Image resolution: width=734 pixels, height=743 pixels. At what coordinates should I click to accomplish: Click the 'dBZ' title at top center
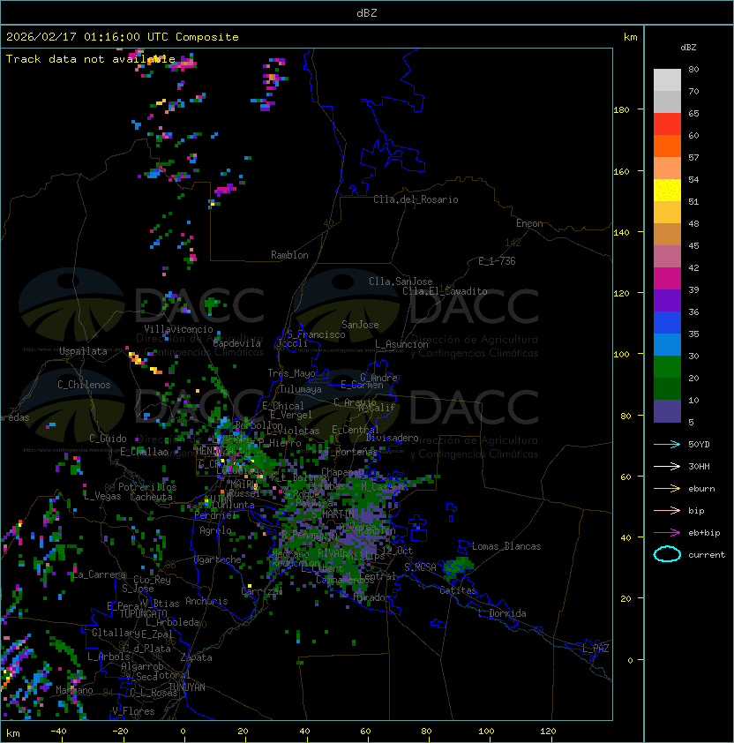tap(367, 13)
